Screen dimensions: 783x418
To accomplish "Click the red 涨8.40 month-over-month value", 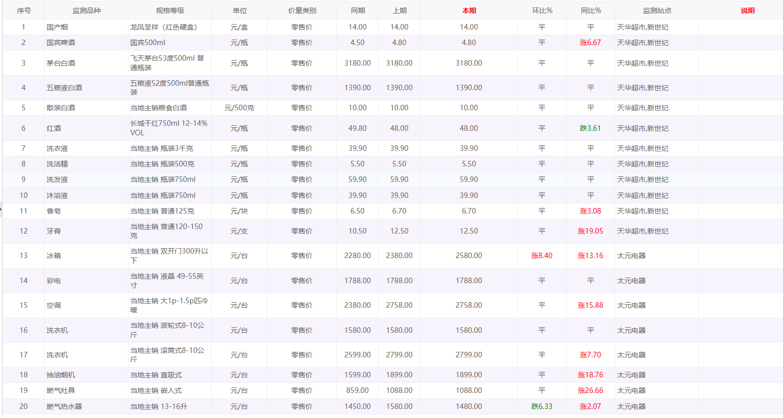I will point(542,256).
